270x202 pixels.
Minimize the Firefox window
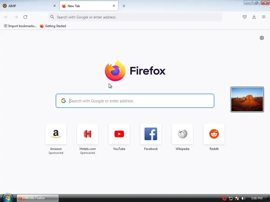point(248,3)
